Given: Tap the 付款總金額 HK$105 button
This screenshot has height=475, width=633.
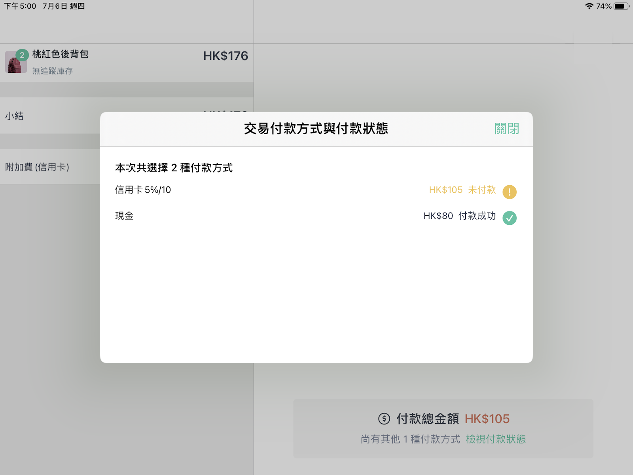Looking at the screenshot, I should pyautogui.click(x=443, y=429).
